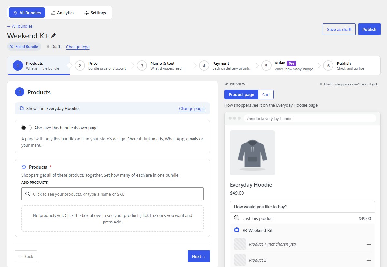Click the hoodie product image in preview
The width and height of the screenshot is (387, 267).
253,153
